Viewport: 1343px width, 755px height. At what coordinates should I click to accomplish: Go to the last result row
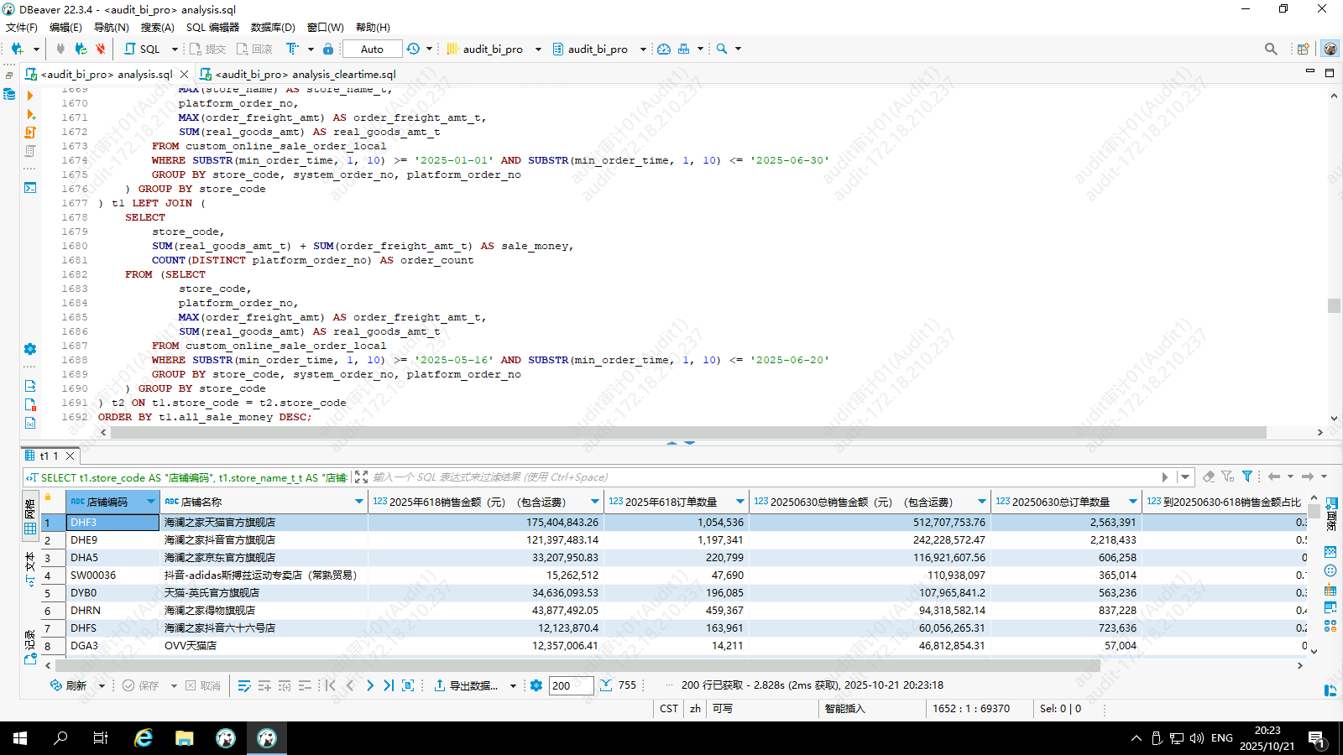click(x=389, y=685)
